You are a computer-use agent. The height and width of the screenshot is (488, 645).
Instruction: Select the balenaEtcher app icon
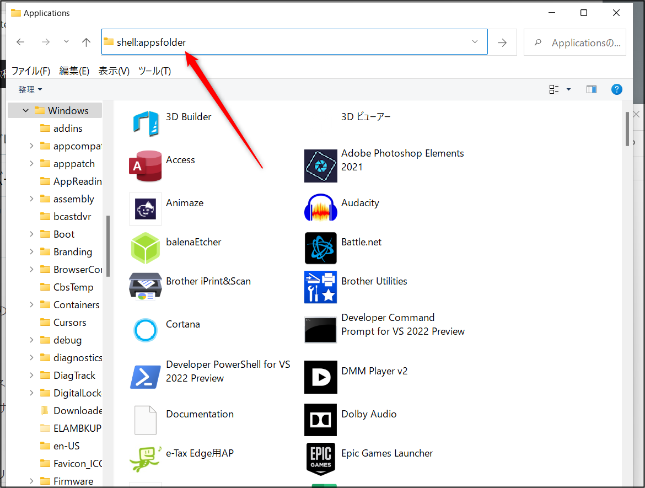click(146, 248)
